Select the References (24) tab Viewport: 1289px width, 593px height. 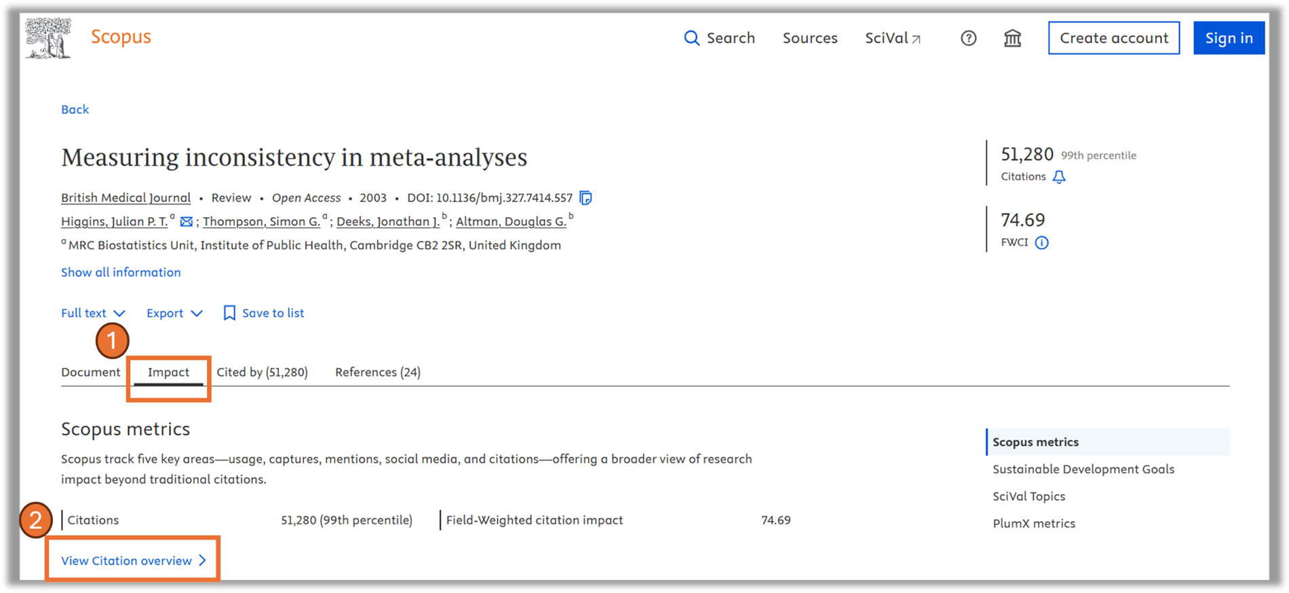tap(377, 372)
